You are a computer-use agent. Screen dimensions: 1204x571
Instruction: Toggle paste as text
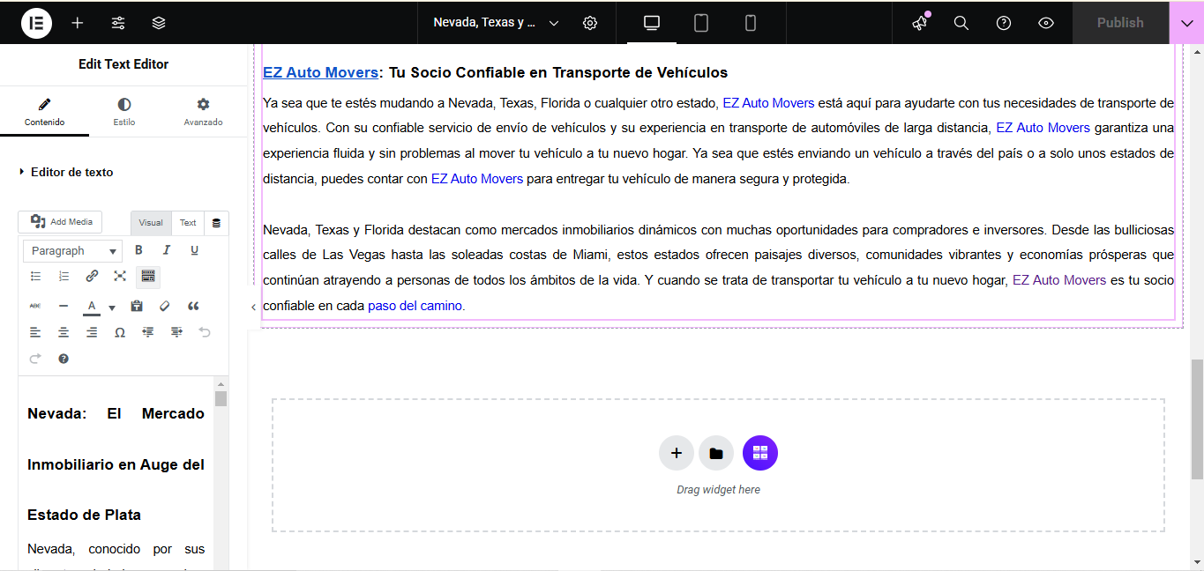[137, 306]
